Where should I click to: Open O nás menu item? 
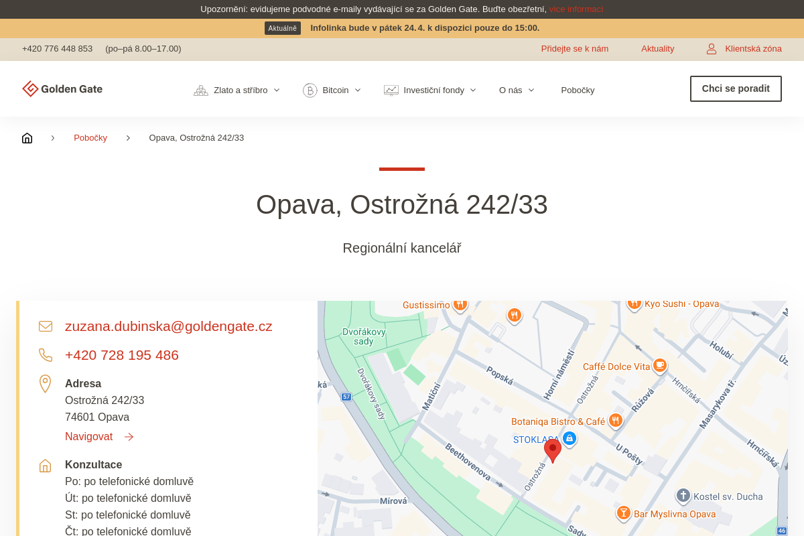click(x=511, y=90)
